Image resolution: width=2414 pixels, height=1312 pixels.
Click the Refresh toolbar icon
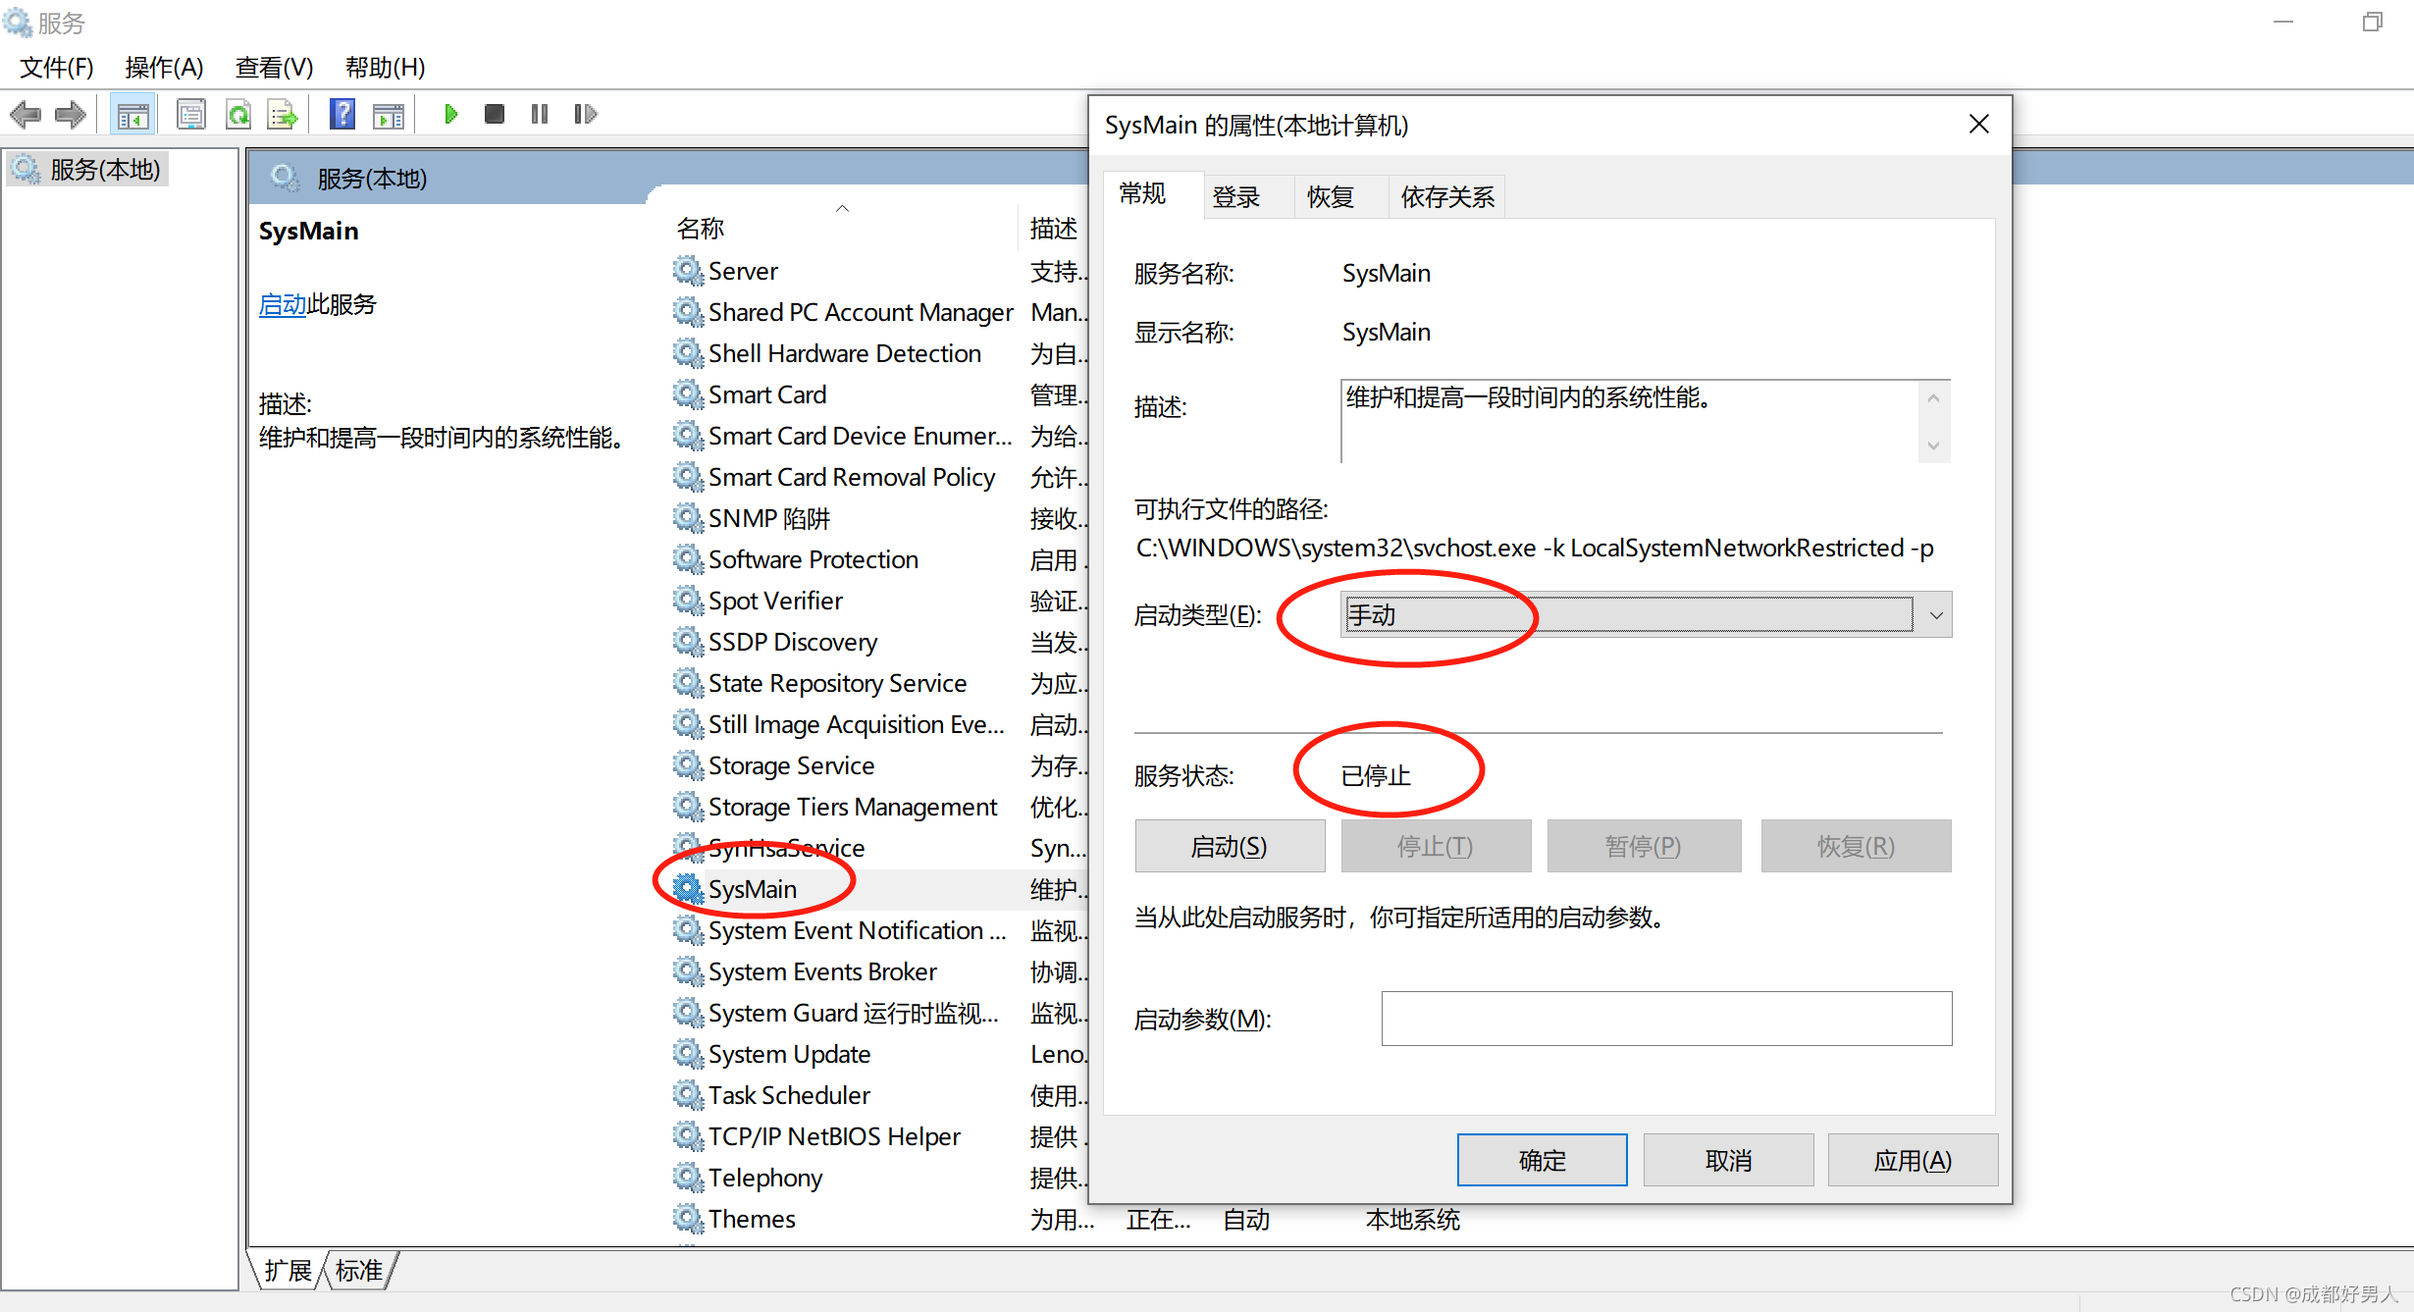tap(238, 114)
